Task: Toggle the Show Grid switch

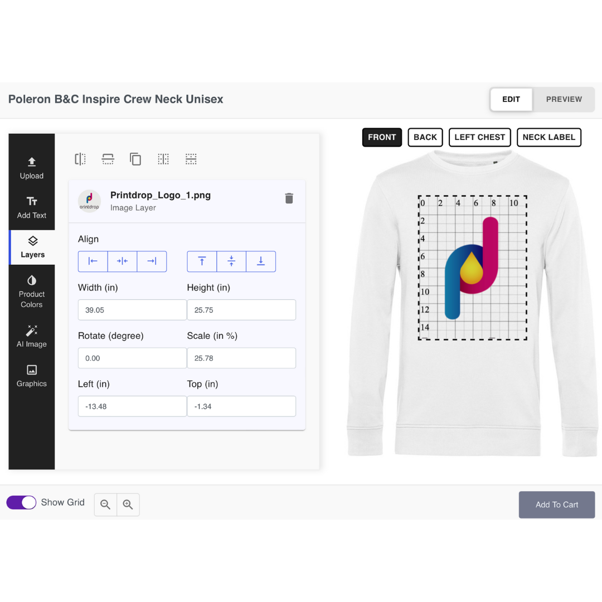Action: pos(22,503)
